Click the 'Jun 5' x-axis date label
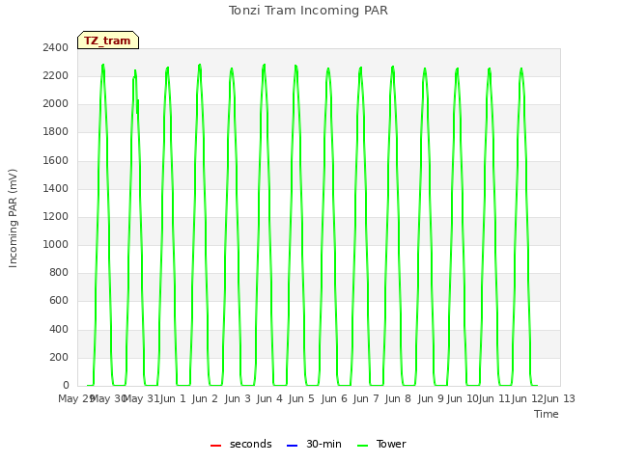 tap(301, 398)
